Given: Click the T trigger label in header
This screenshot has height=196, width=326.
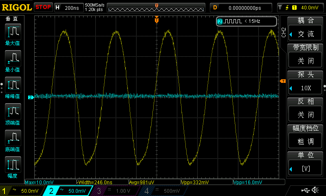Looking at the screenshot, I should [280, 8].
